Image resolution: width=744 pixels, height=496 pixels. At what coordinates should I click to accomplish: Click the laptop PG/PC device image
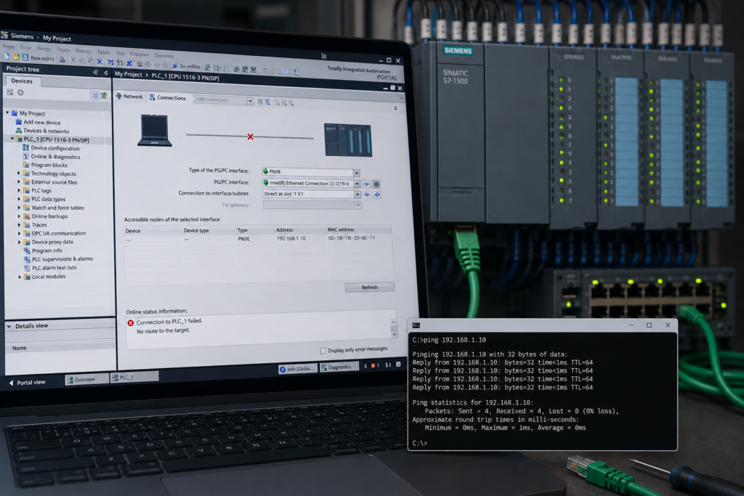[155, 130]
